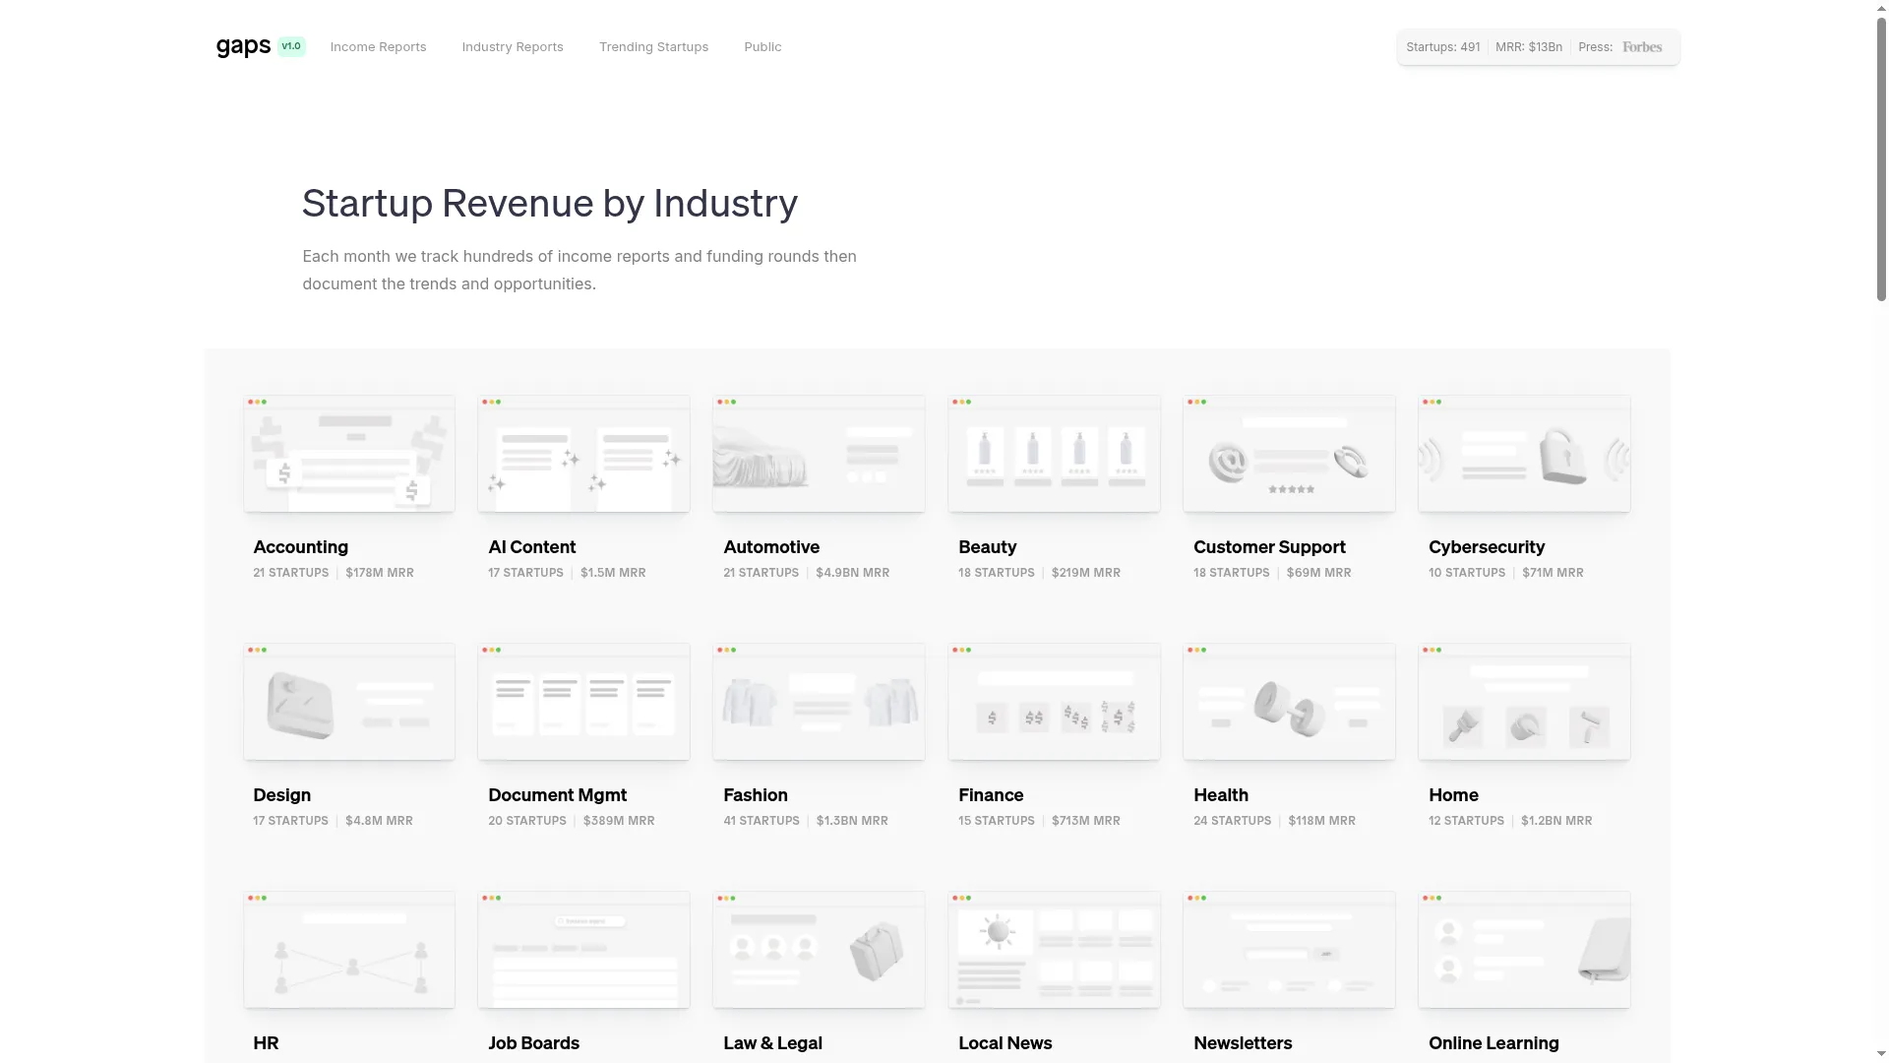Screen dimensions: 1889x1063
Task: Open the gaps logo homepage
Action: [243, 46]
